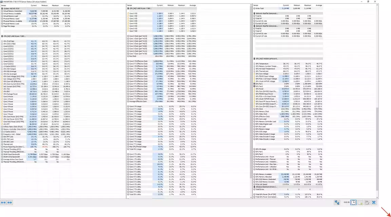Open sensor settings with the gear icon
Image resolution: width=391 pixels, height=217 pixels.
pyautogui.click(x=367, y=202)
